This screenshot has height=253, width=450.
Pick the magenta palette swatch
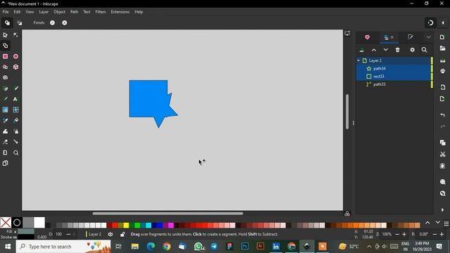click(x=171, y=226)
